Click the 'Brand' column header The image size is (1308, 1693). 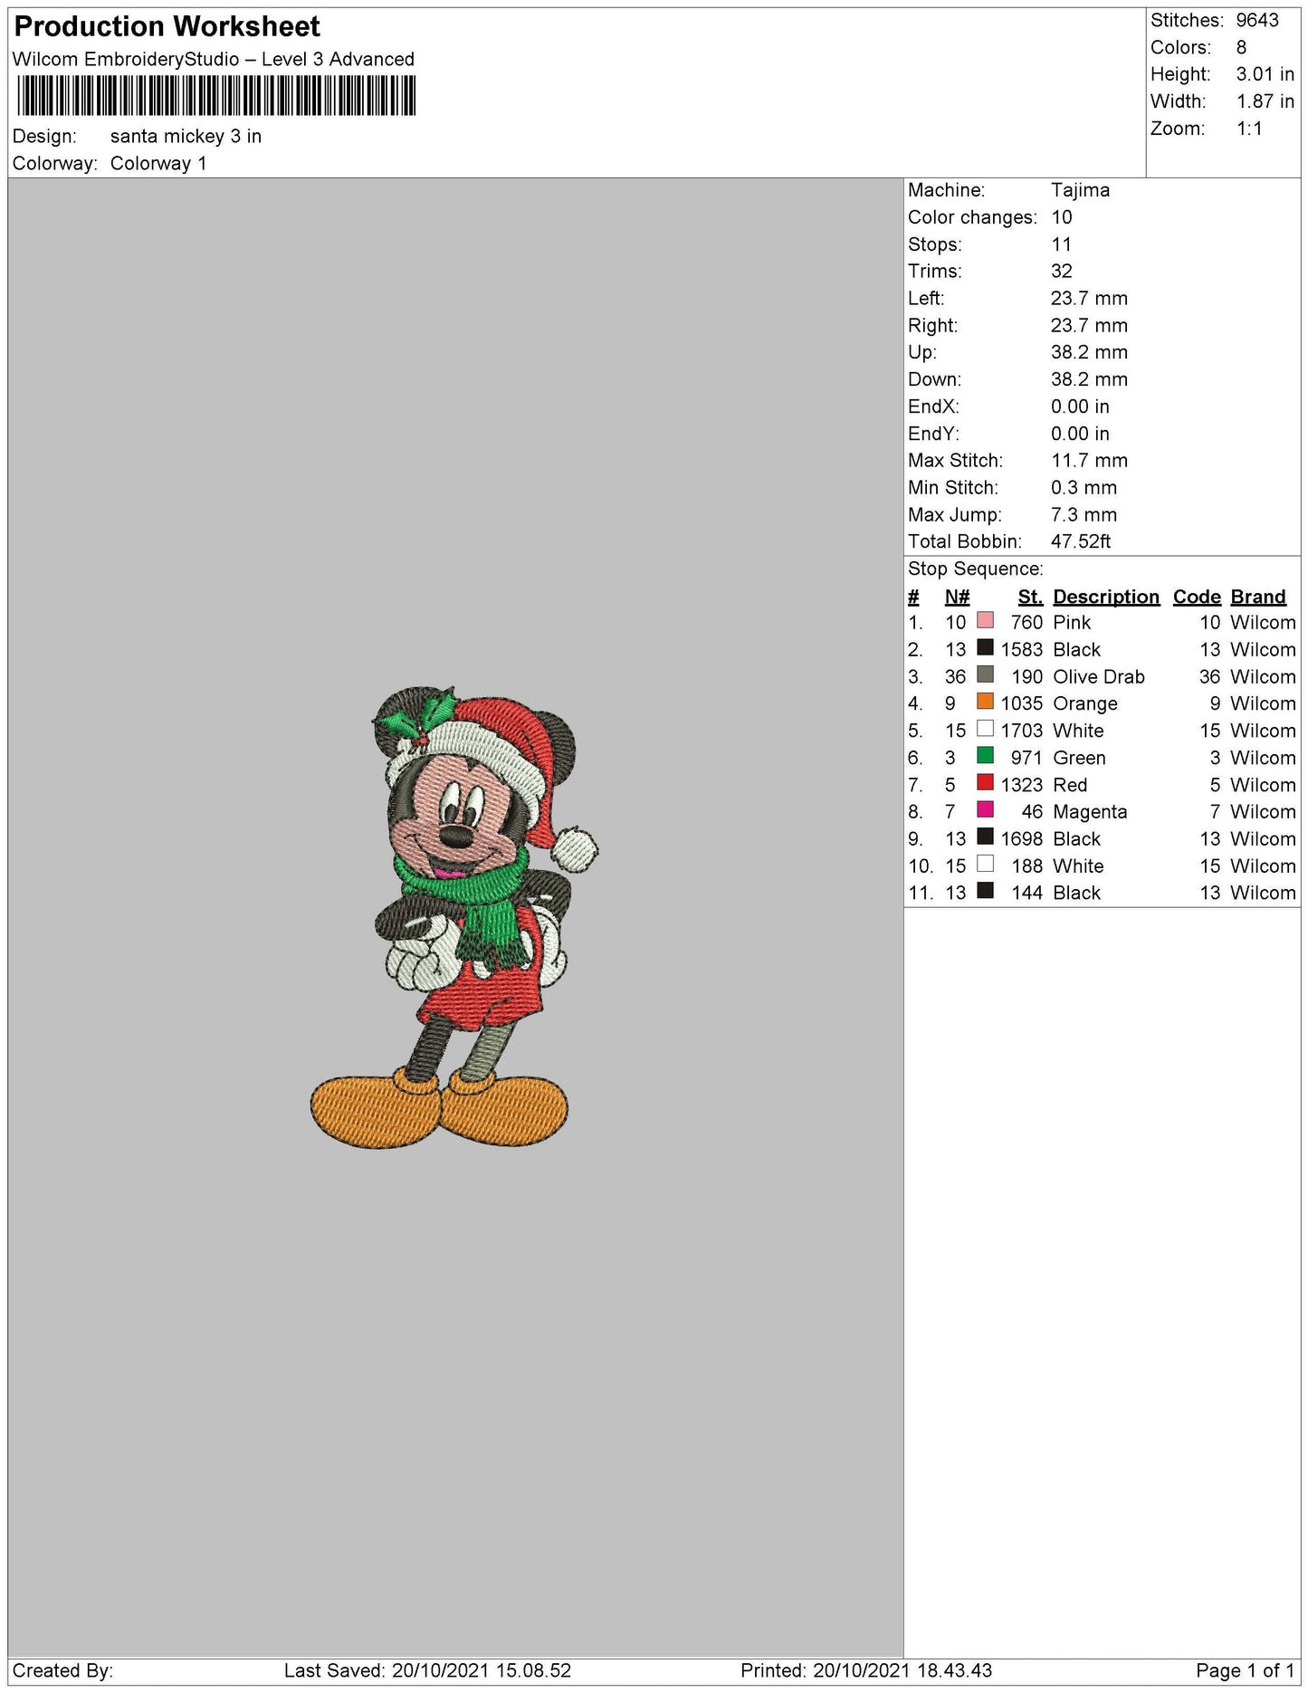[1258, 597]
